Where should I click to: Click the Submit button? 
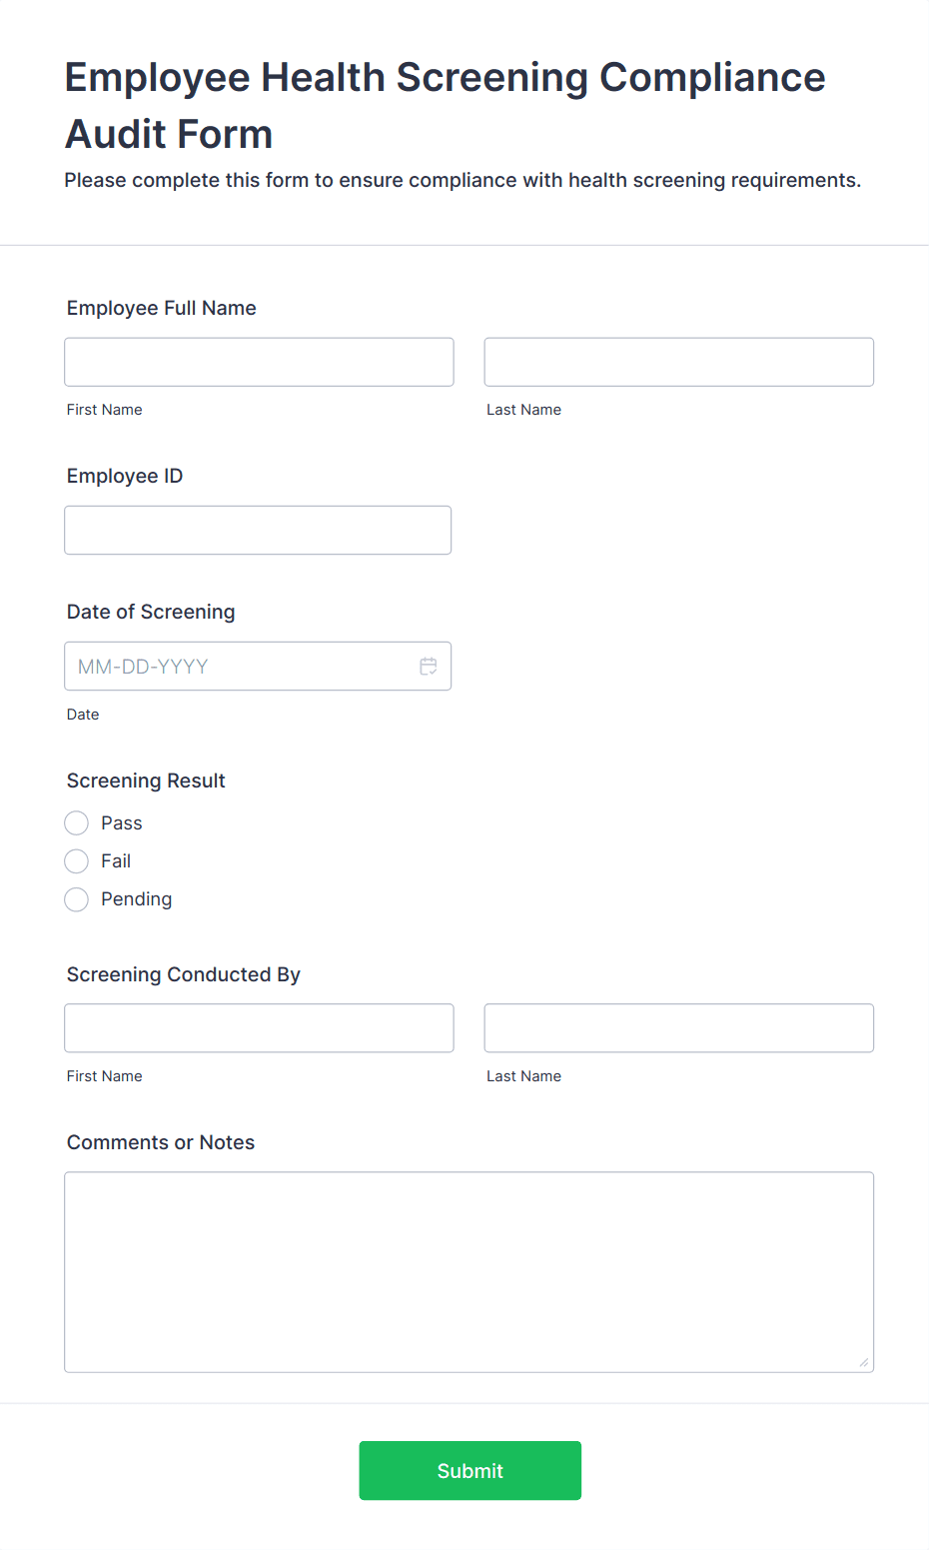pos(470,1470)
